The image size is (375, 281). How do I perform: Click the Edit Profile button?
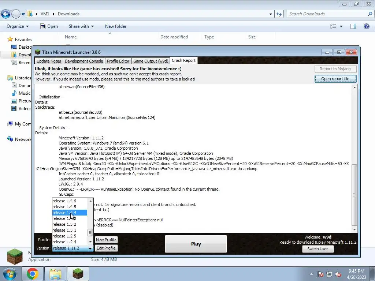106,248
